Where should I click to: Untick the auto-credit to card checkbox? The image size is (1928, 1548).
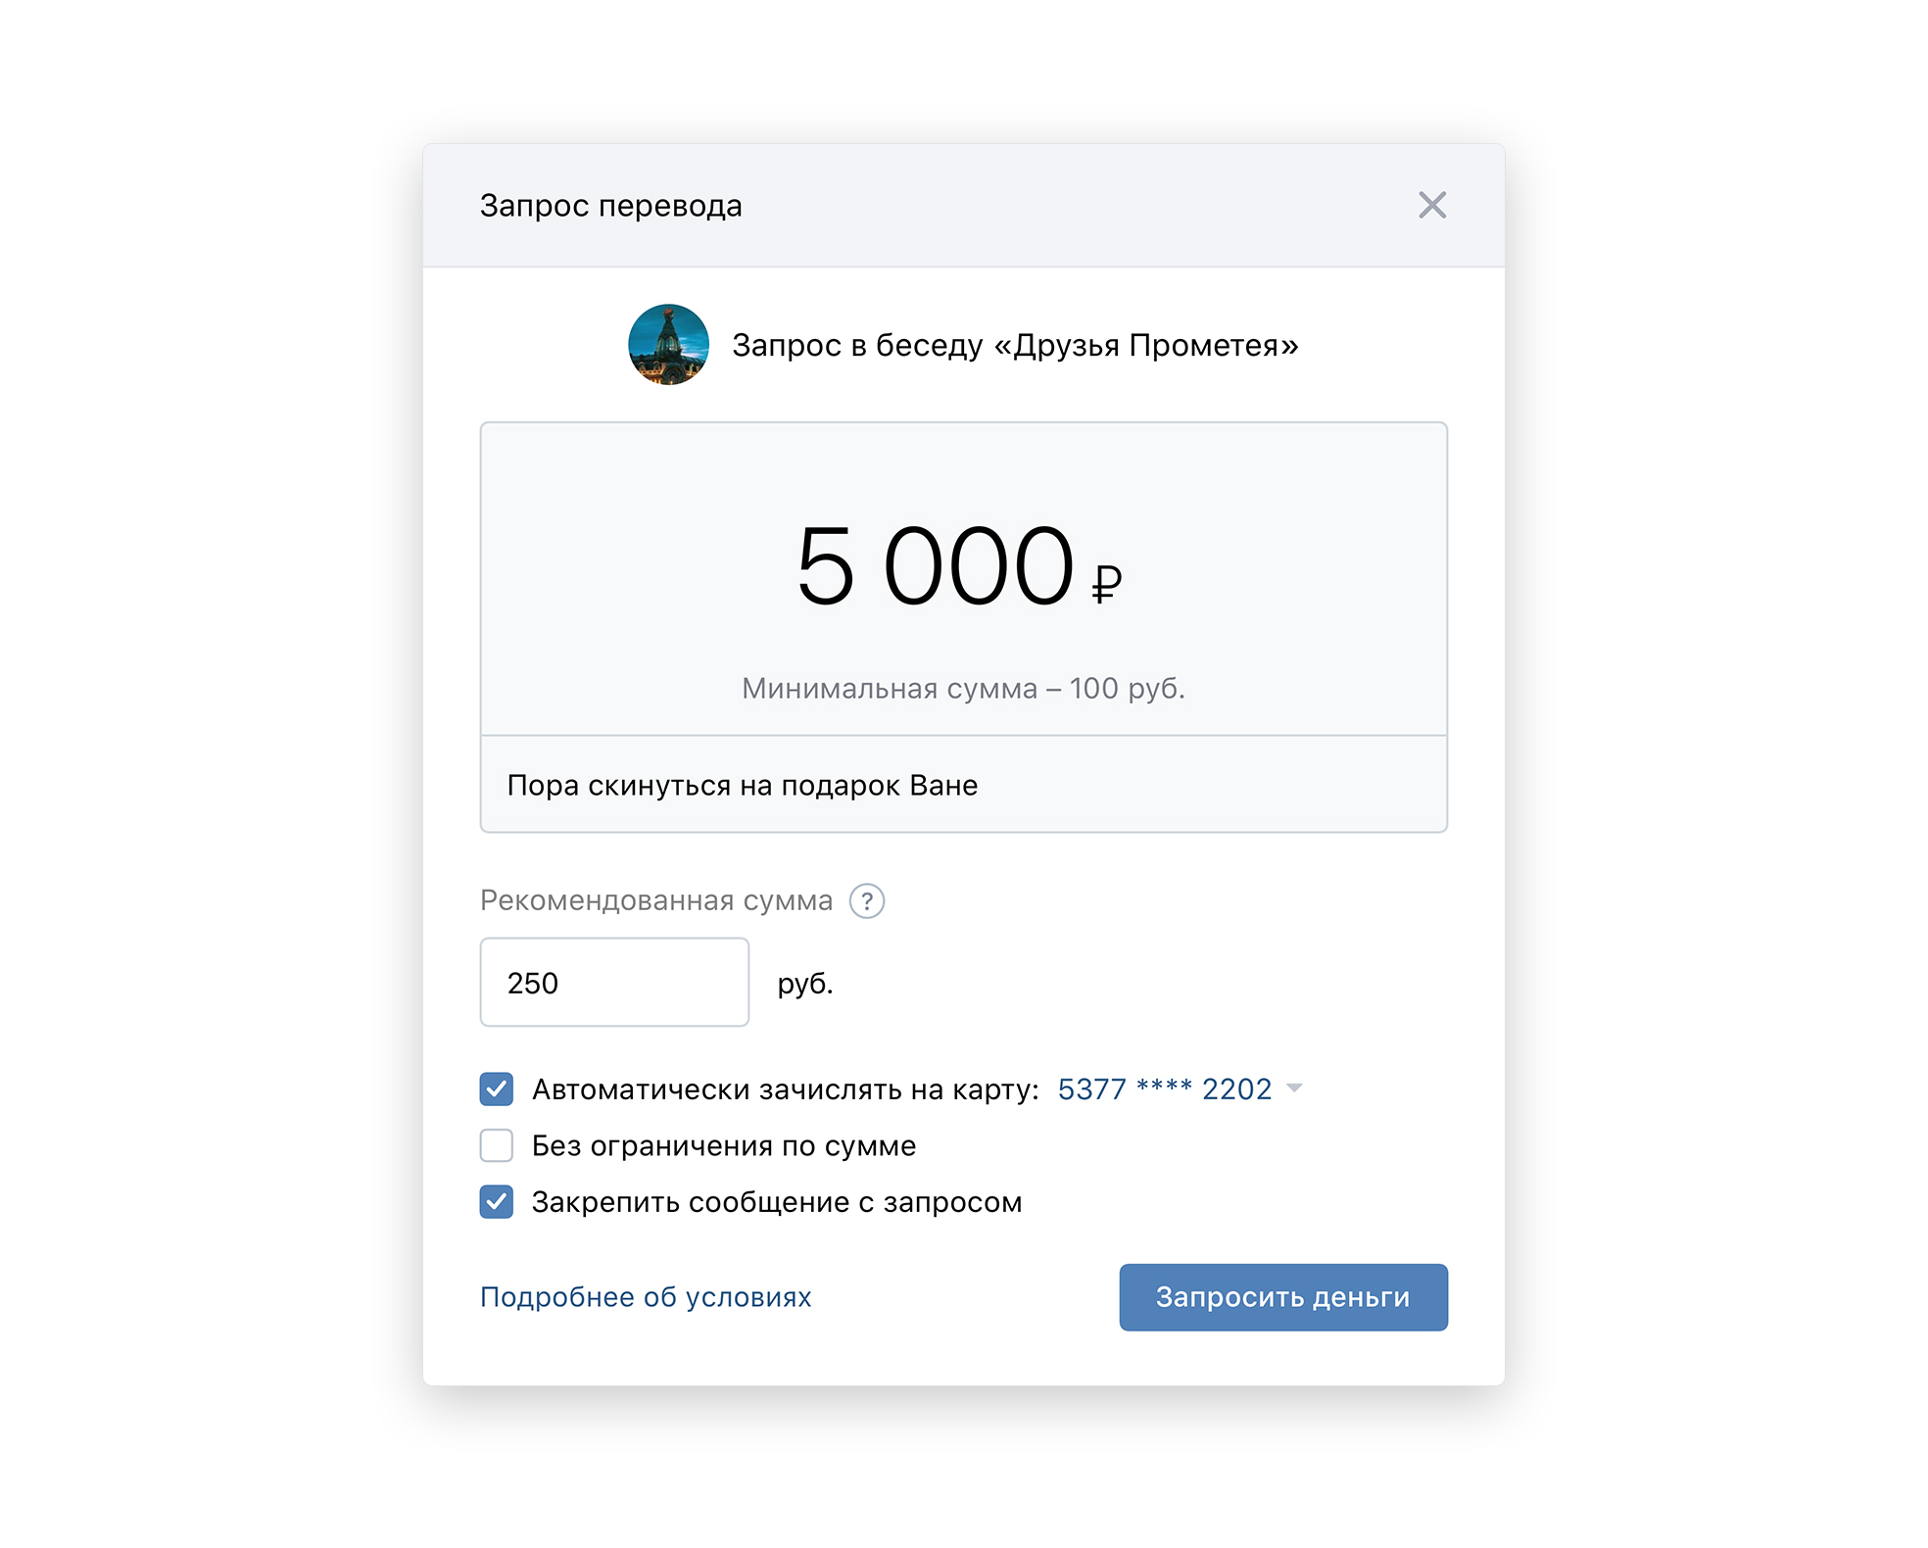497,1088
